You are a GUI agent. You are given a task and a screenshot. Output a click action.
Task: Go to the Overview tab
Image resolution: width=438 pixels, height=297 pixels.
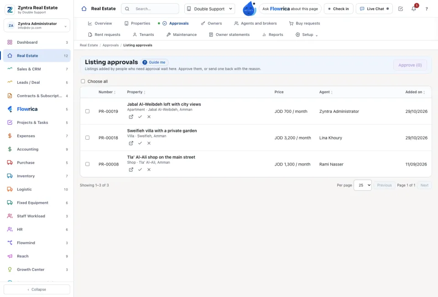click(x=100, y=23)
